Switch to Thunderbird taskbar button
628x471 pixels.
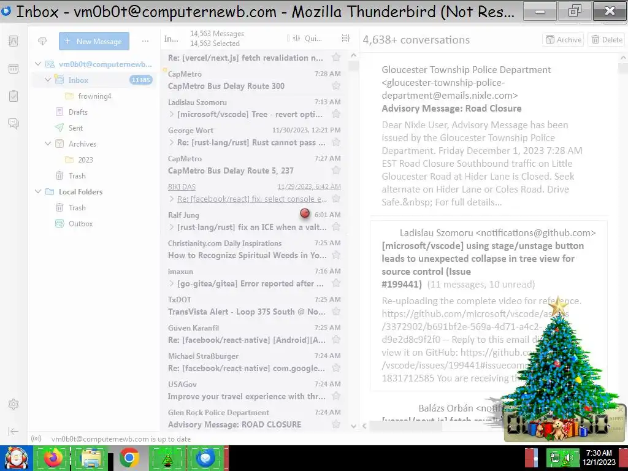tap(206, 458)
